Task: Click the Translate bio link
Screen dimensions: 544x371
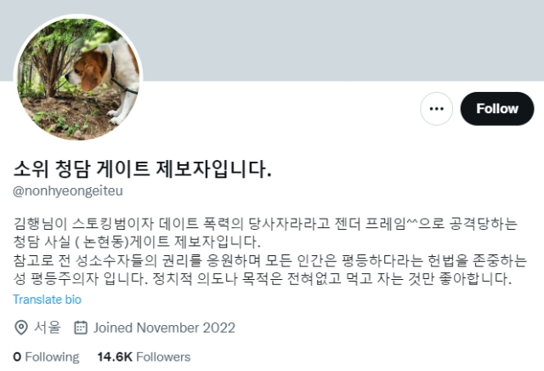Action: (x=47, y=300)
